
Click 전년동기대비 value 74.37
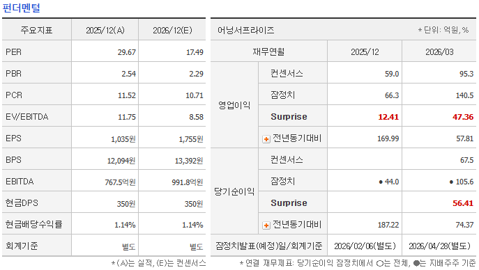464,225
